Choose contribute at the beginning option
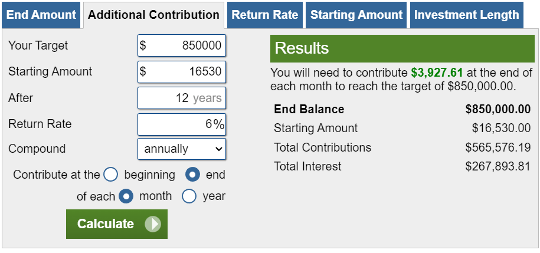 [x=111, y=175]
